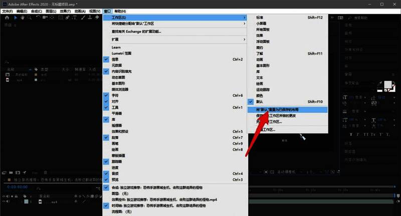Image resolution: width=401 pixels, height=216 pixels.
Task: Open the 编辑(E) menu
Action: point(22,11)
